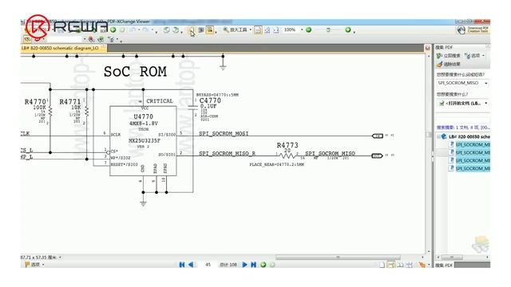
Task: Open the 放大工具 zoom tool
Action: point(236,30)
